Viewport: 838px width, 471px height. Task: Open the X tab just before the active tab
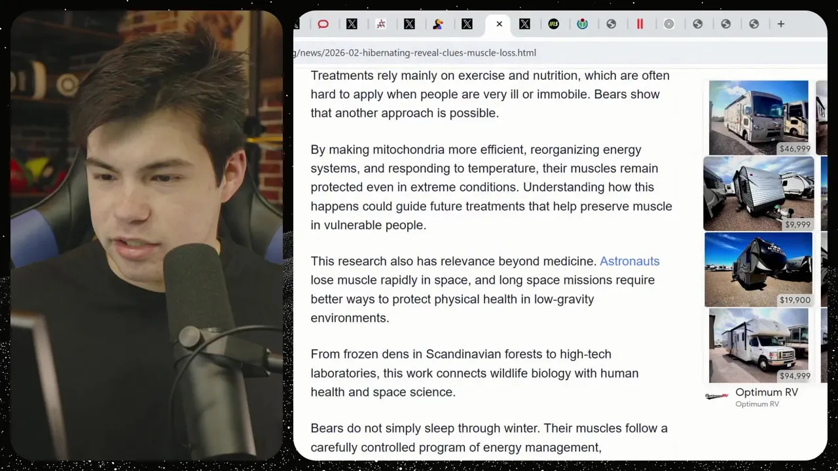tap(467, 24)
